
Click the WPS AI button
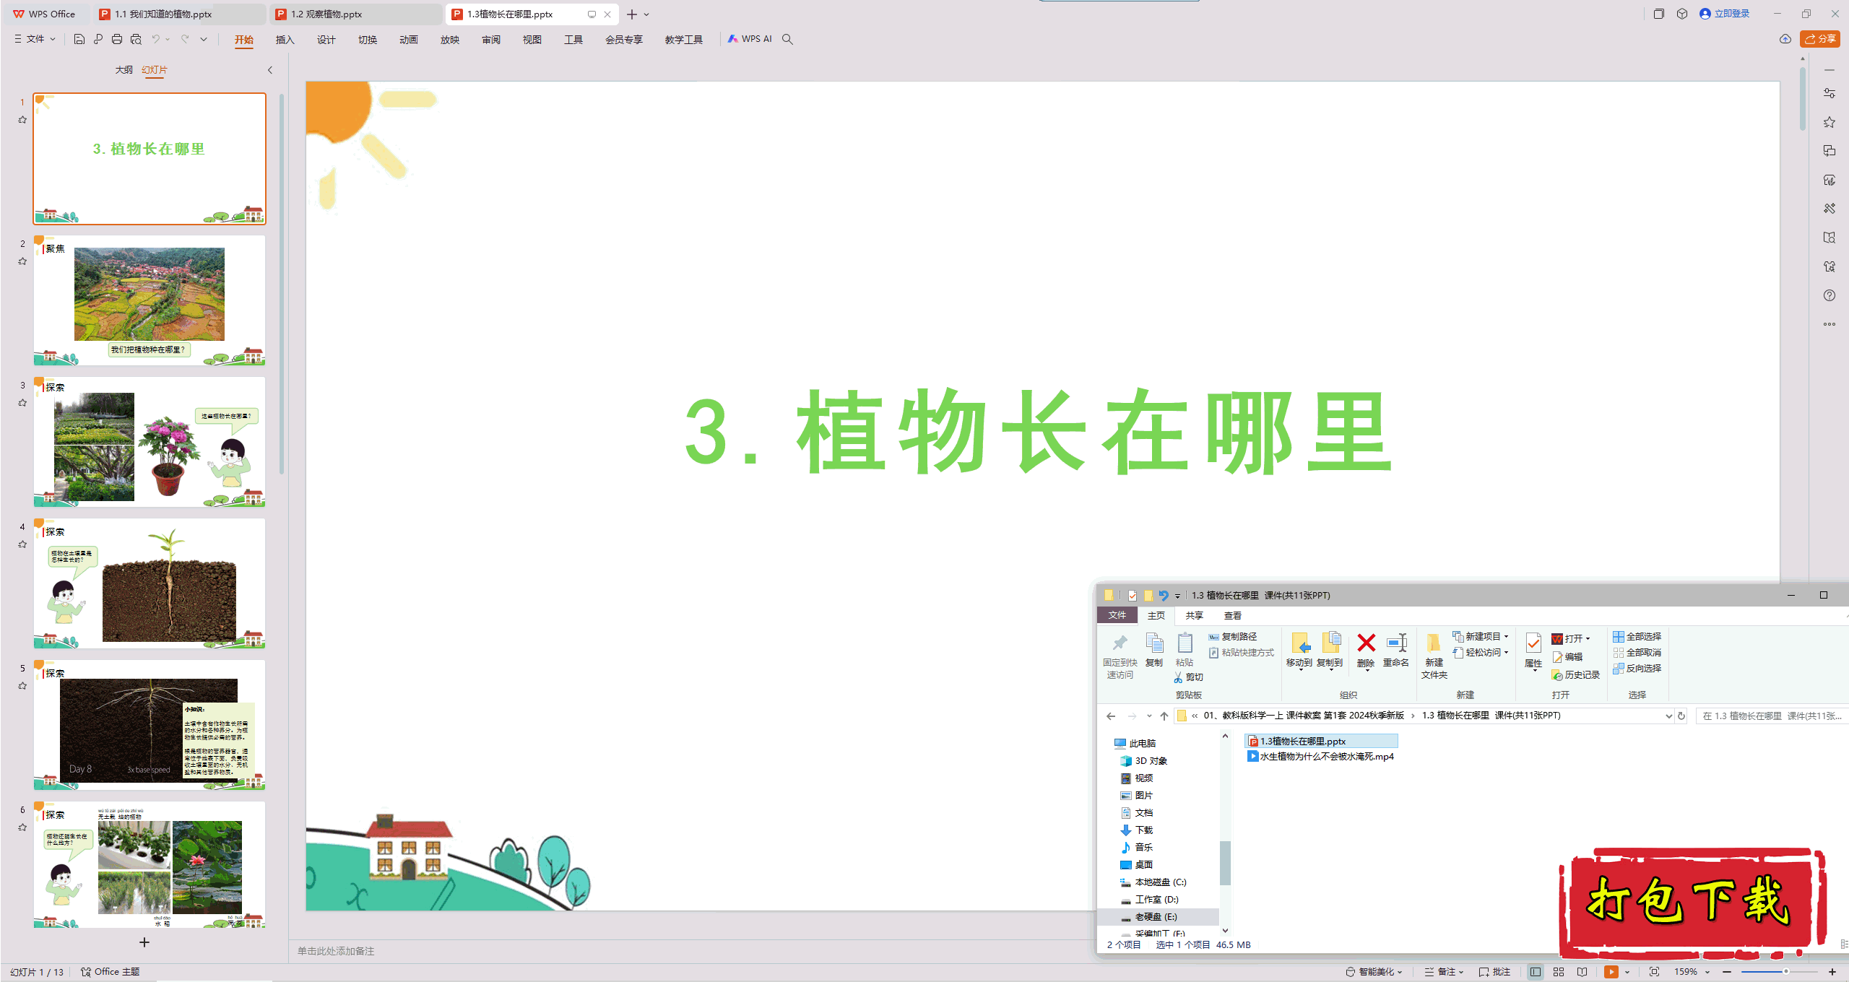pos(750,39)
